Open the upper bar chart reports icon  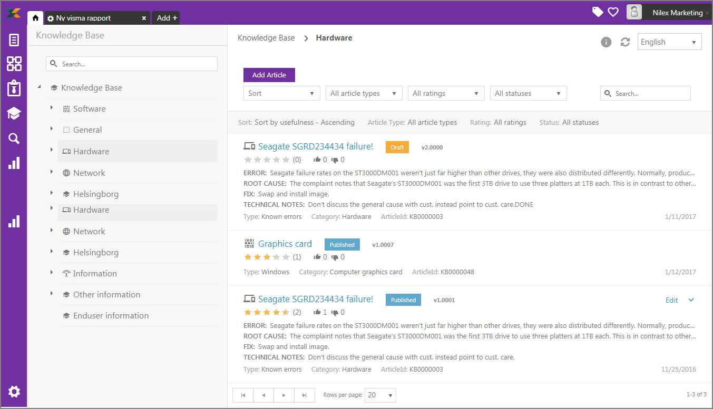14,163
